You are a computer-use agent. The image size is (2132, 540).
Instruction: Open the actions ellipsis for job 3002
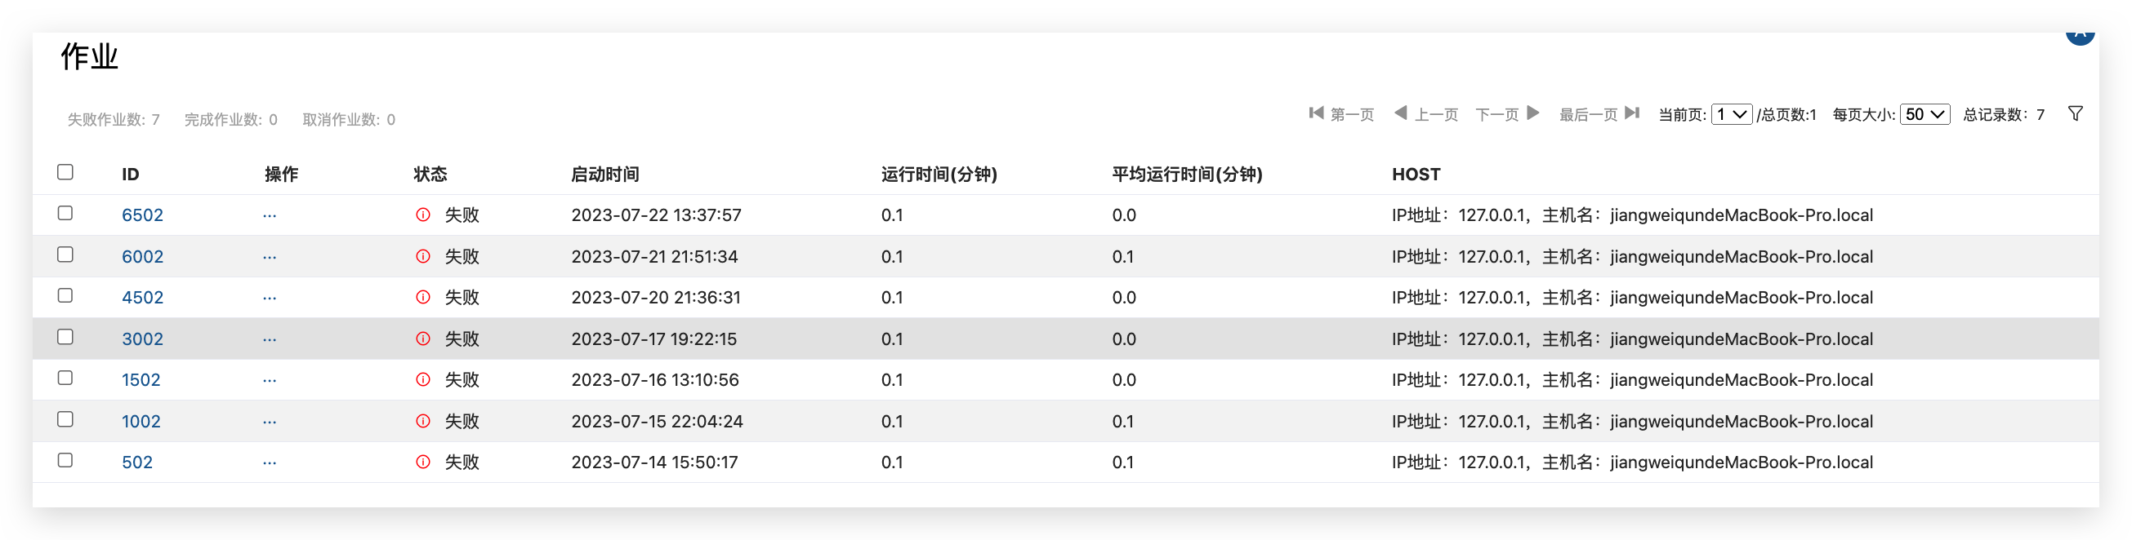(270, 340)
